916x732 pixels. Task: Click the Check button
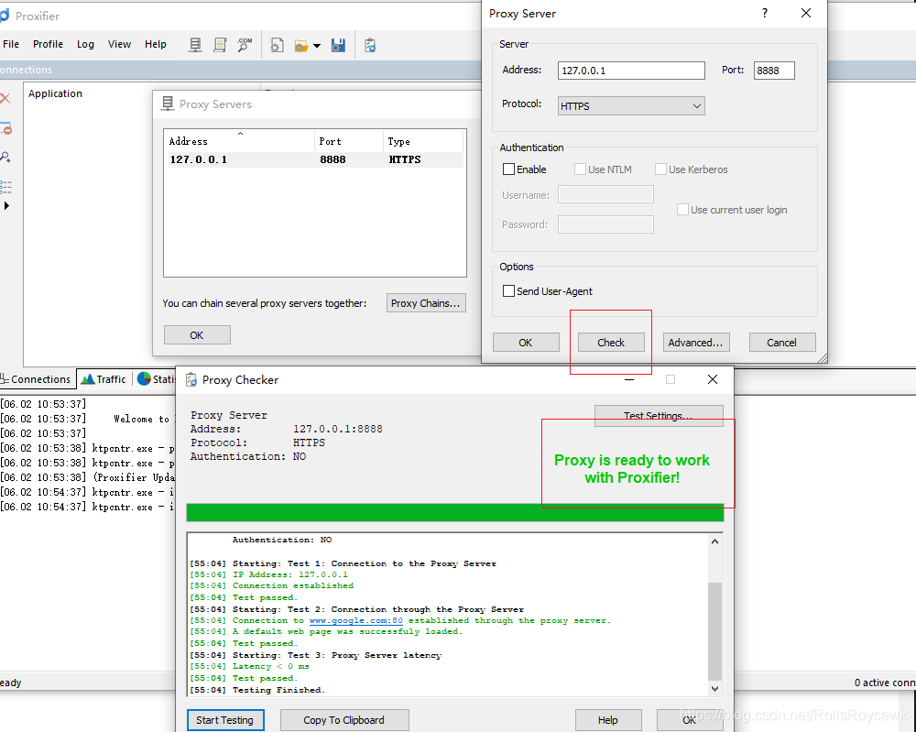click(611, 343)
